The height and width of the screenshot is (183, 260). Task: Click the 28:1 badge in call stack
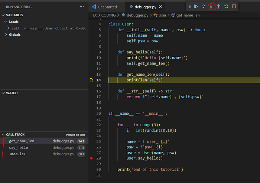pos(81,154)
